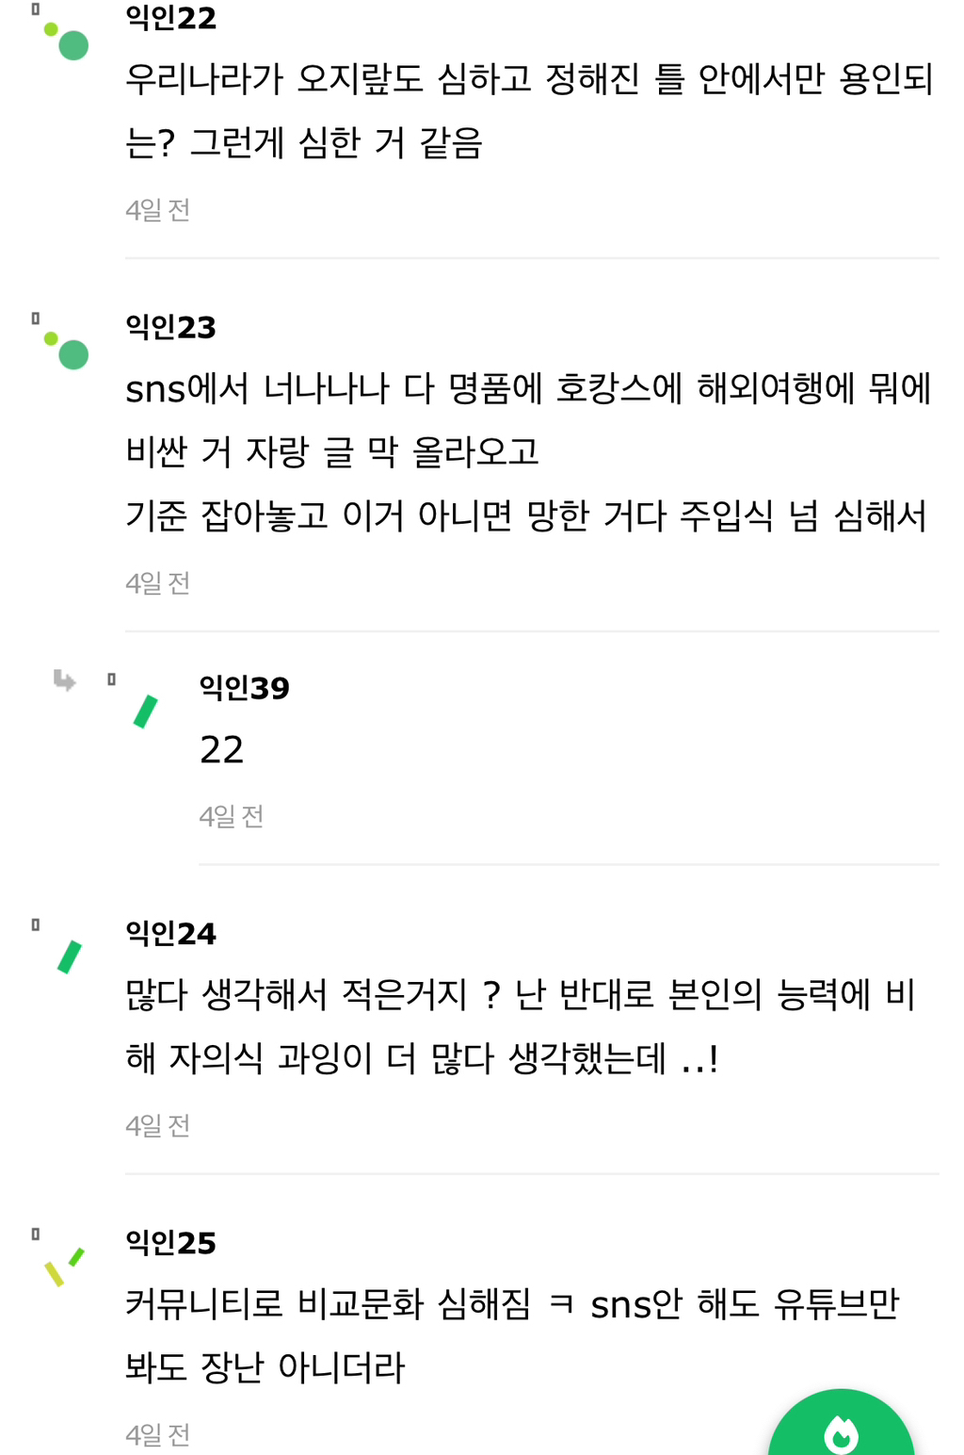Select 익인24's green slash avatar
The width and height of the screenshot is (964, 1455).
(x=70, y=956)
